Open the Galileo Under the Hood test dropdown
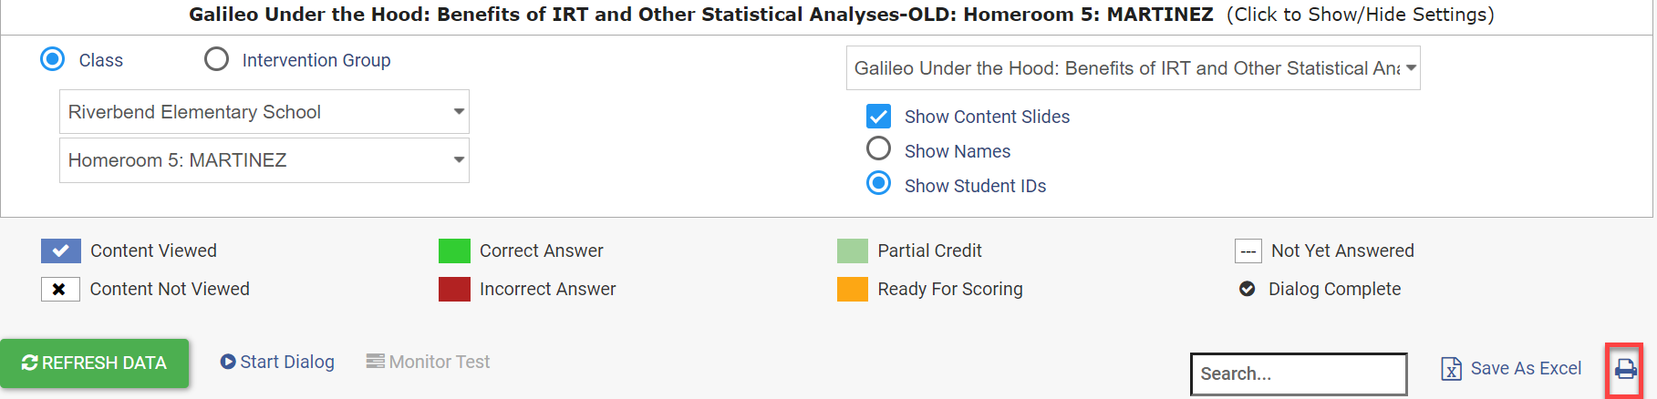1657x399 pixels. click(1134, 68)
